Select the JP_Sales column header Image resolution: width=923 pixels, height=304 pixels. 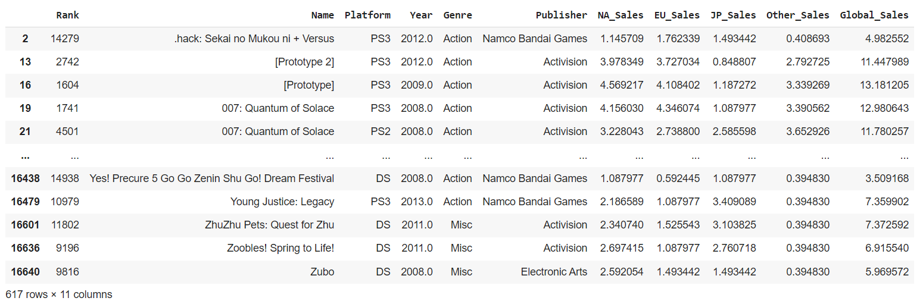[734, 15]
